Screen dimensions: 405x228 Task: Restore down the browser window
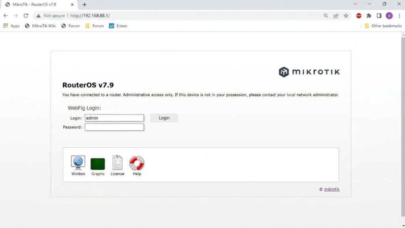(x=384, y=4)
